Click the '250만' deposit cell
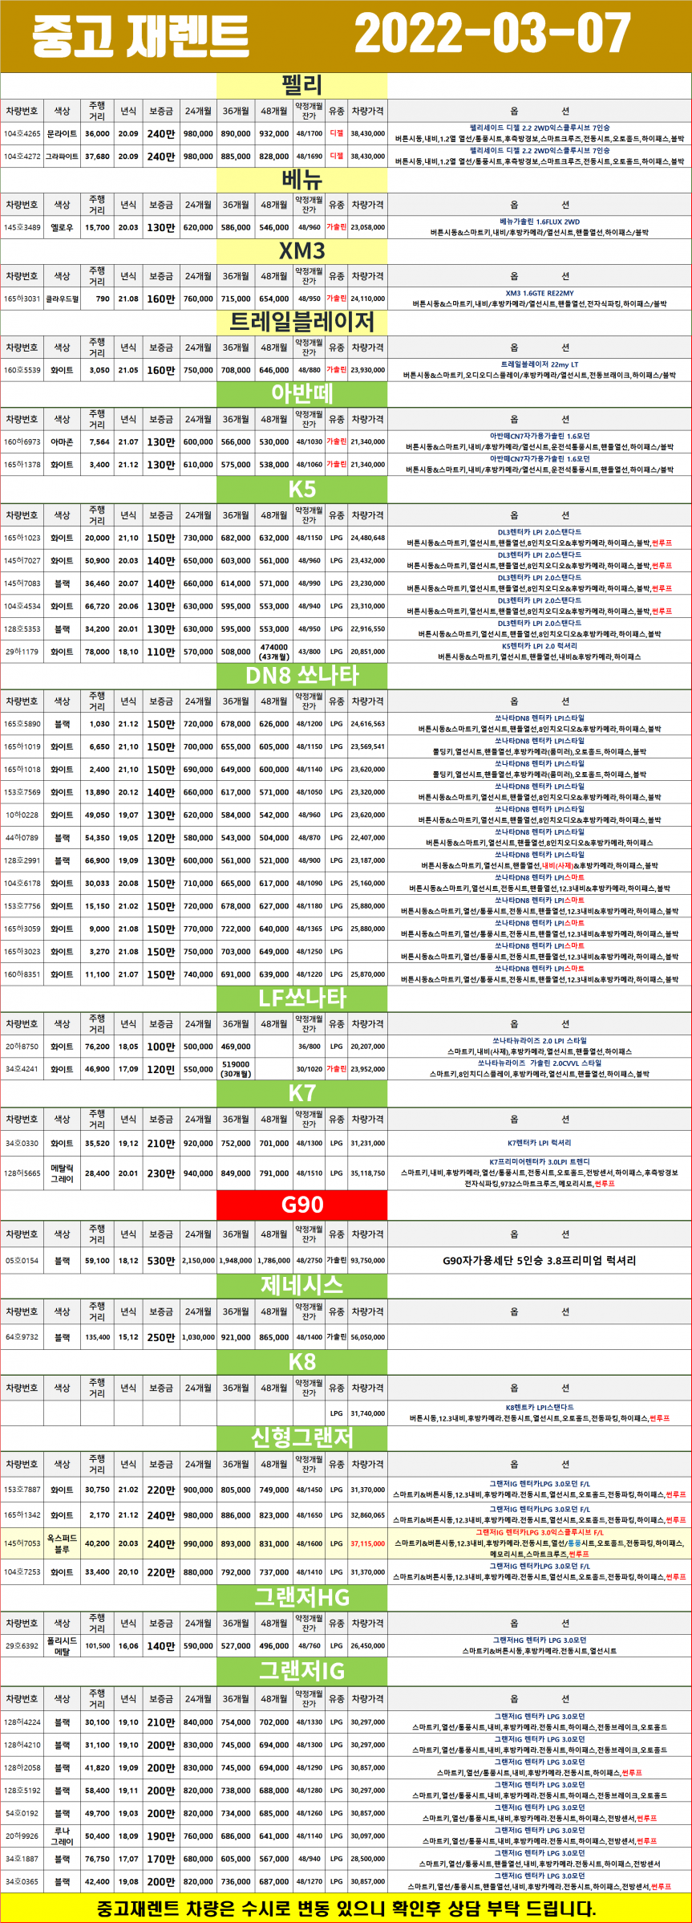The height and width of the screenshot is (1923, 692). point(160,1337)
